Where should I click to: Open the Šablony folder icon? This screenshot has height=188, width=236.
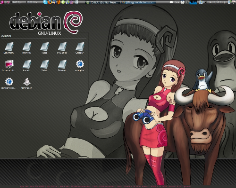62,64
